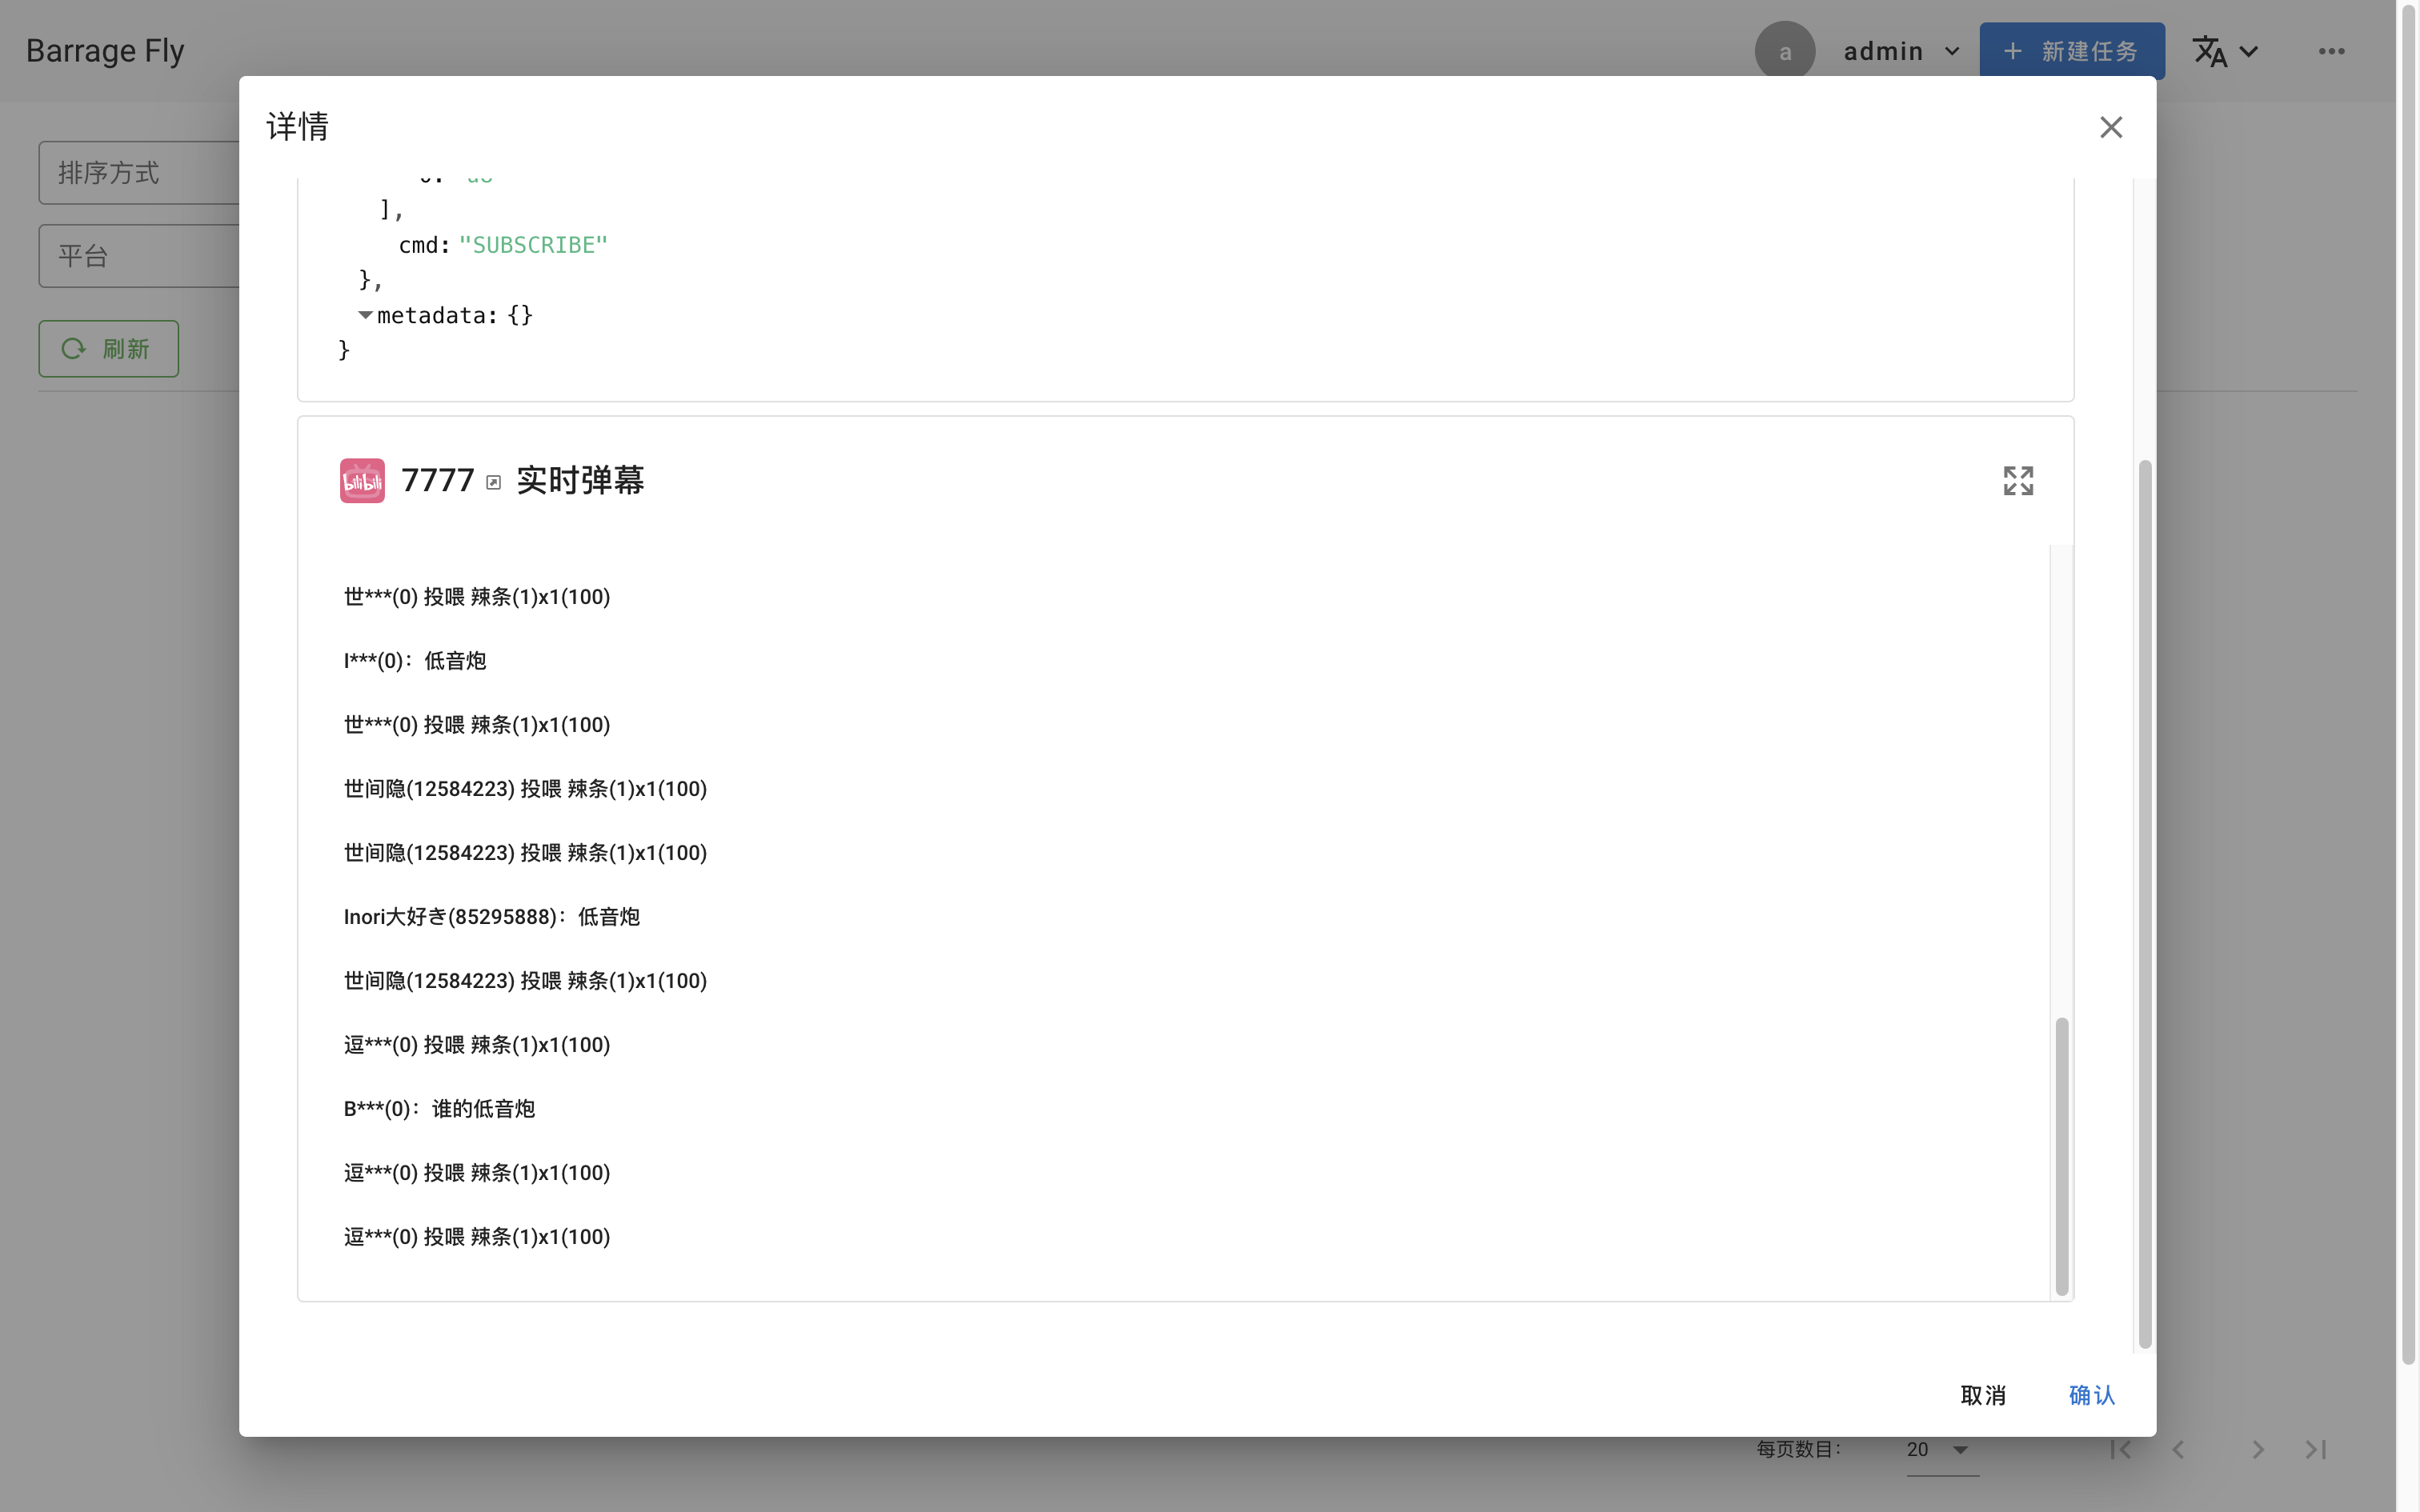Viewport: 2420px width, 1512px height.
Task: Open the language translate switcher
Action: 2224,51
